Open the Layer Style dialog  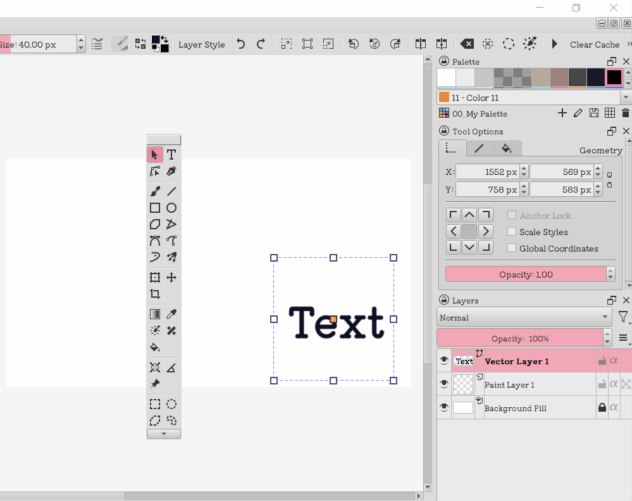click(x=201, y=44)
